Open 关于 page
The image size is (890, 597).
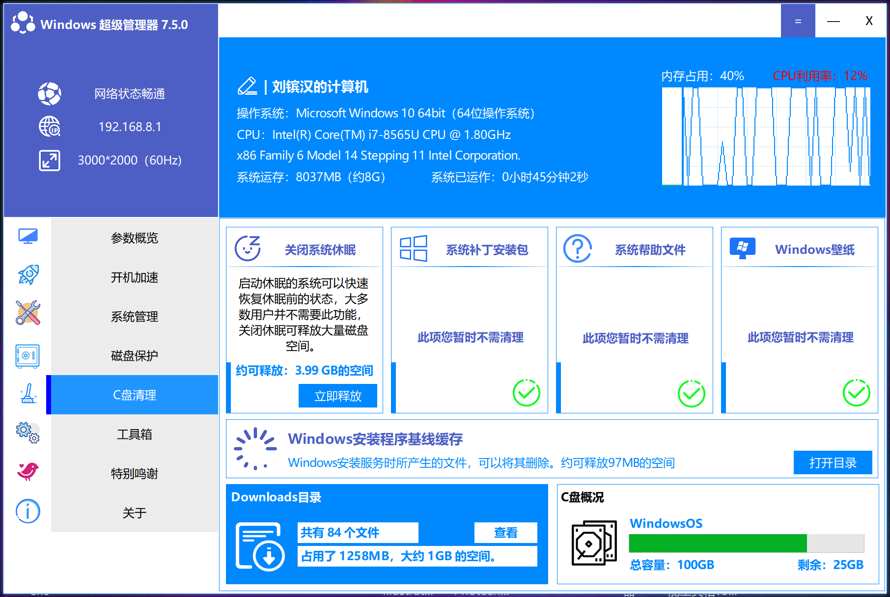[x=135, y=513]
